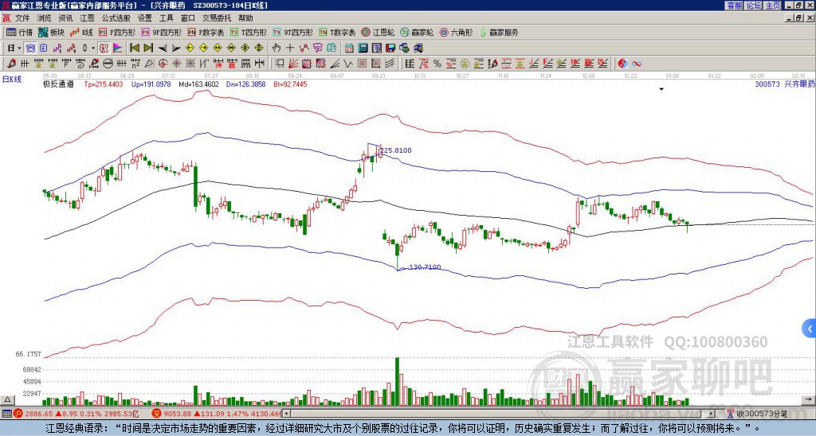The width and height of the screenshot is (816, 436).
Task: Click the red floppy disk save icon
Action: click(x=390, y=48)
